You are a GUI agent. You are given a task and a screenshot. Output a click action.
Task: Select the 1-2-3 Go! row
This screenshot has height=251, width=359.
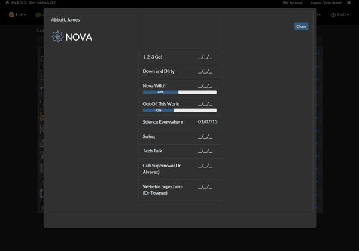click(x=180, y=57)
